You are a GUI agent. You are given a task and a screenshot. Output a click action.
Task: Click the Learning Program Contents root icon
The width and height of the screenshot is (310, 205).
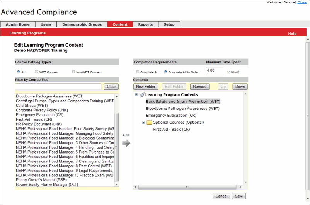142,94
